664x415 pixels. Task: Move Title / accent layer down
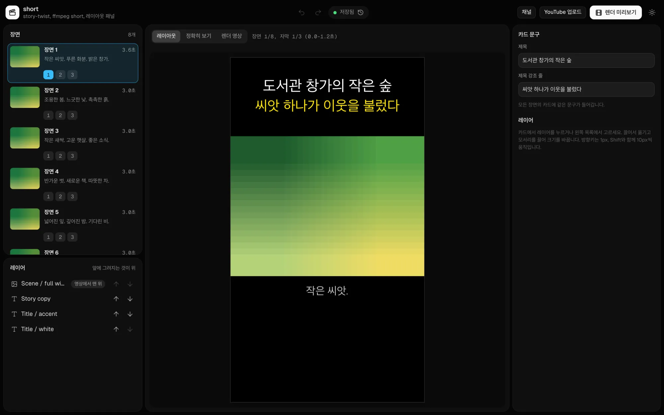tap(130, 314)
